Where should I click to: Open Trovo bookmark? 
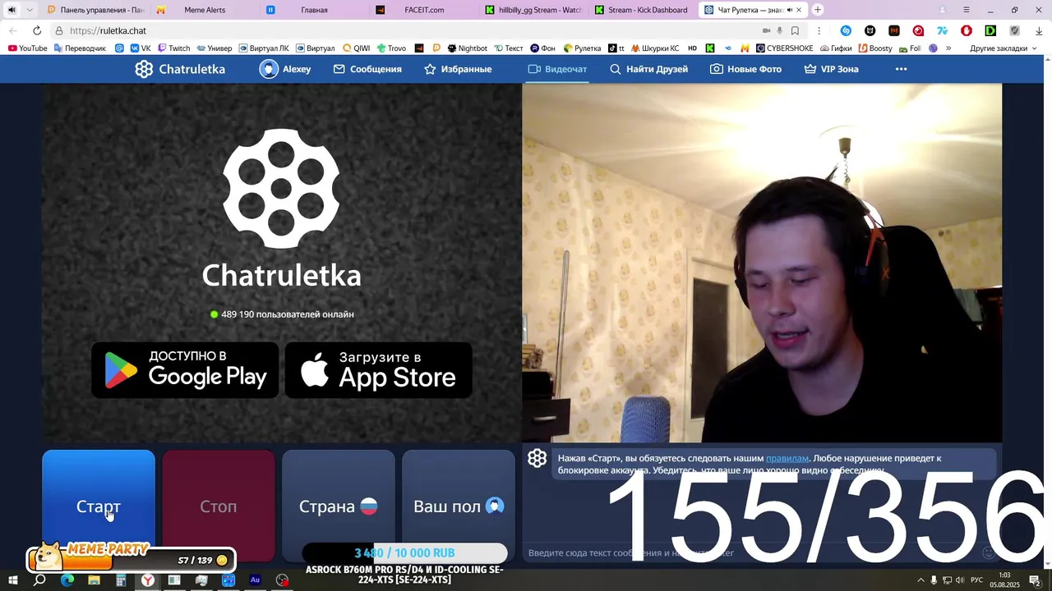[x=390, y=48]
